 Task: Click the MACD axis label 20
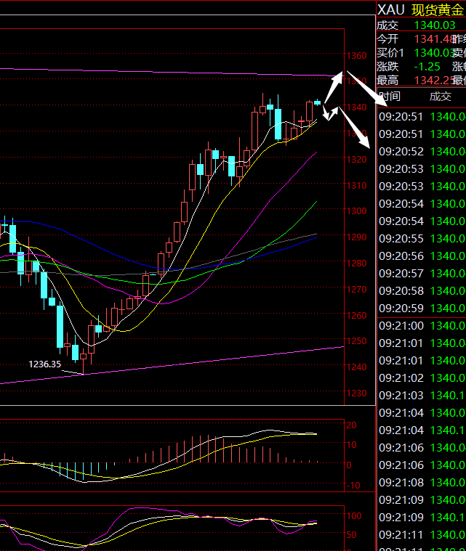pyautogui.click(x=352, y=425)
